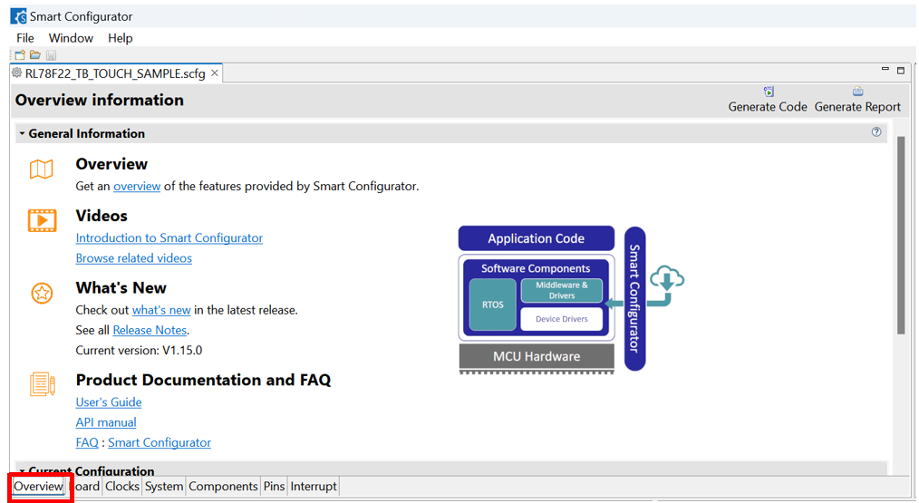Open help via the question mark icon
This screenshot has height=503, width=919.
(876, 132)
